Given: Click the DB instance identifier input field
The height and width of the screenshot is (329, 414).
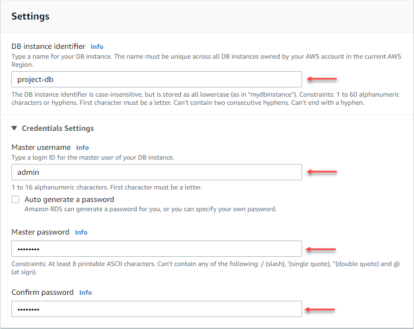Looking at the screenshot, I should click(x=156, y=79).
